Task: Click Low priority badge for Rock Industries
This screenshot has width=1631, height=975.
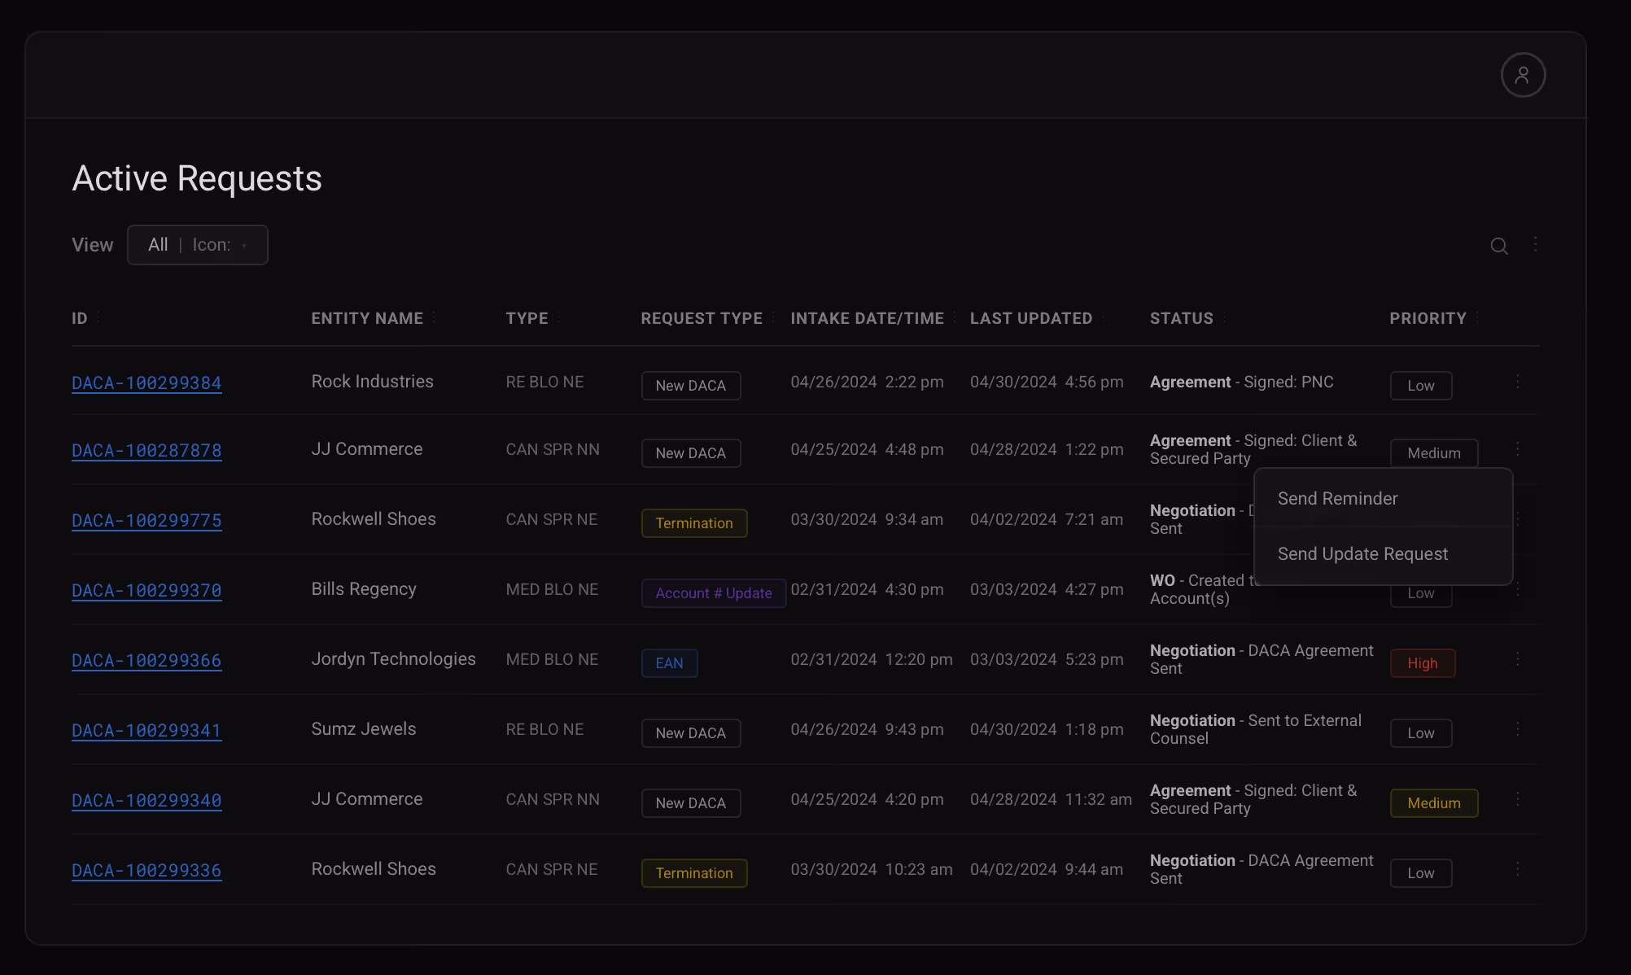Action: 1421,386
